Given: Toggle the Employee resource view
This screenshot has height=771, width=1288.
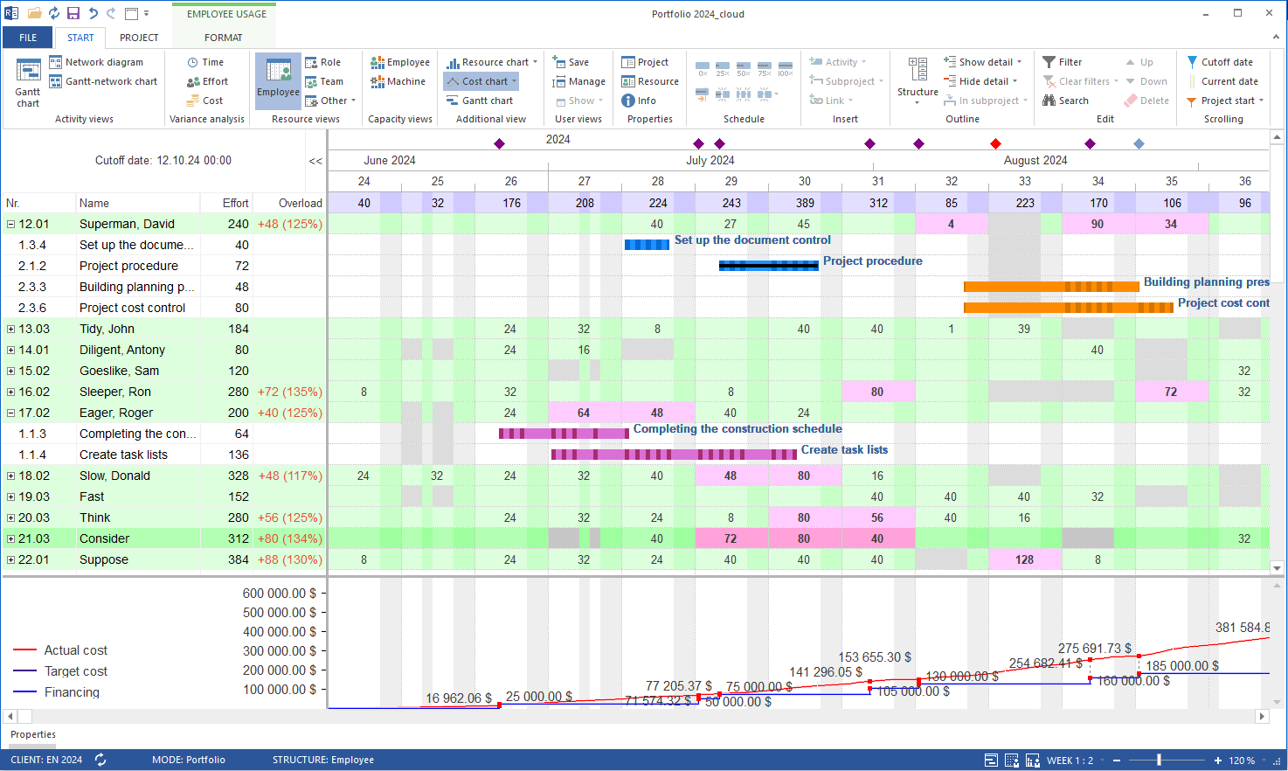Looking at the screenshot, I should tap(278, 80).
